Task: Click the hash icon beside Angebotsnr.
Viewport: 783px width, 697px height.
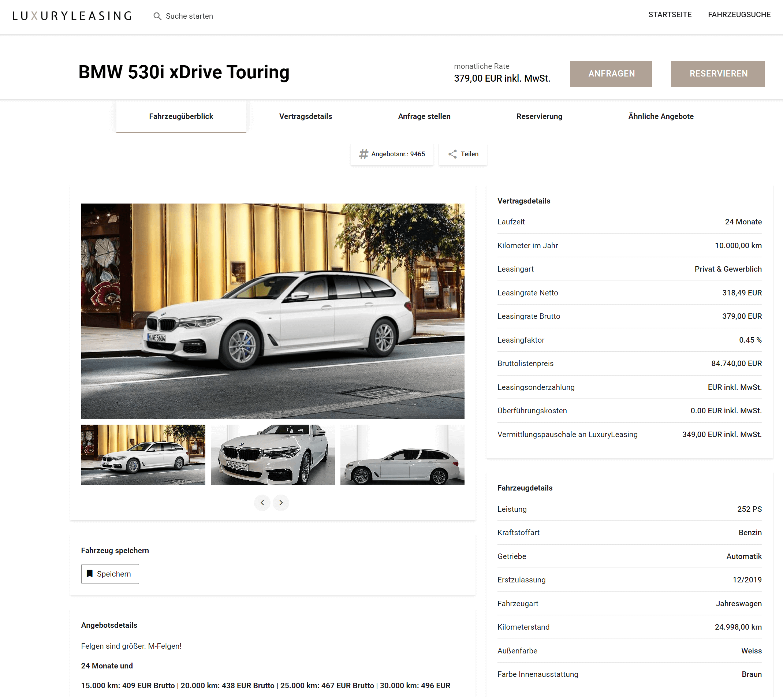Action: point(363,154)
